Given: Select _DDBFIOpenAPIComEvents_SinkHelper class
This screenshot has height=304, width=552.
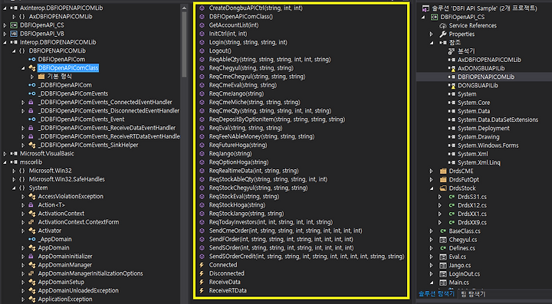Looking at the screenshot, I should tap(88, 145).
